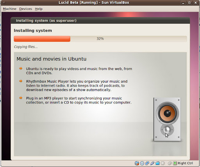Click the first orange arrow bullet
200x167 pixels.
click(x=21, y=68)
